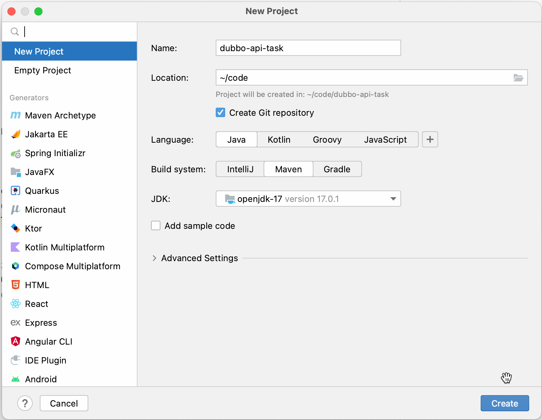Click the Maven Archetype generator icon
542x420 pixels.
pos(16,115)
